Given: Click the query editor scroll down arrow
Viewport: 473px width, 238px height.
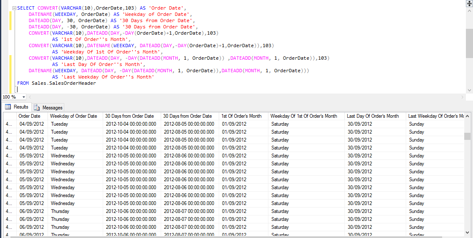Looking at the screenshot, I should [469, 90].
